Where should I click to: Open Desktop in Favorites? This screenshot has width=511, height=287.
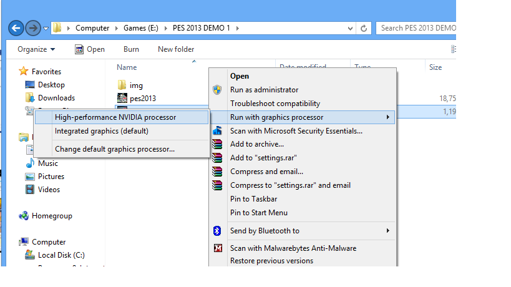click(51, 85)
